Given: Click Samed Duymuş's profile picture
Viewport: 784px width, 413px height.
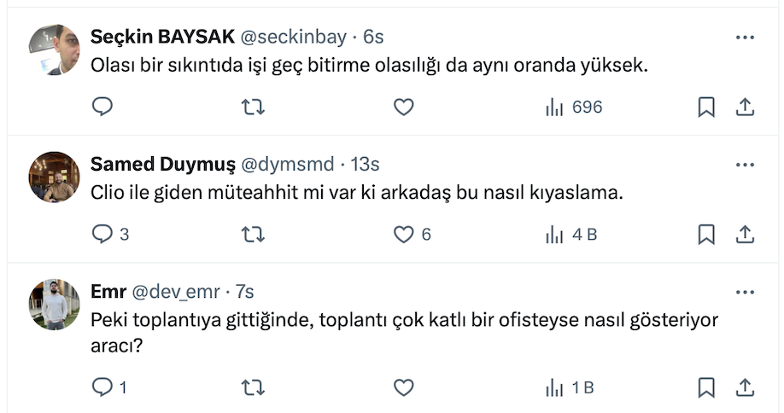Looking at the screenshot, I should coord(55,177).
